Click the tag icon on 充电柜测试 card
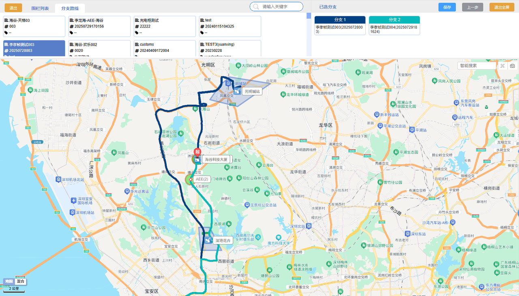 pos(137,32)
